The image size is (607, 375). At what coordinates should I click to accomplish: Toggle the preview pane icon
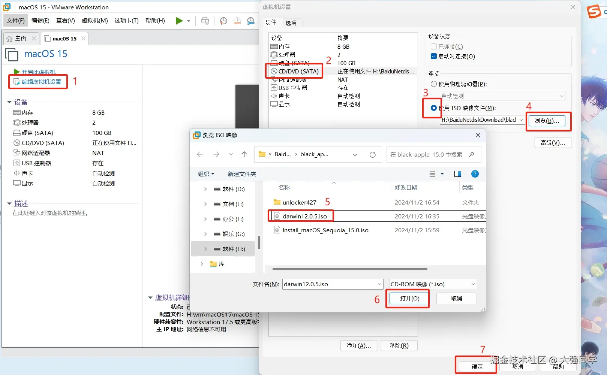point(458,174)
